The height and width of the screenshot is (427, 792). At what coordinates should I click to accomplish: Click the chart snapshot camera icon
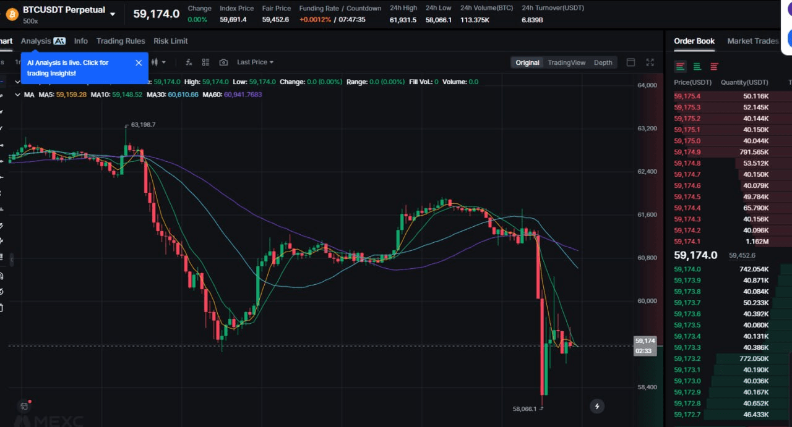tap(223, 62)
